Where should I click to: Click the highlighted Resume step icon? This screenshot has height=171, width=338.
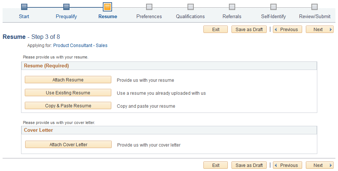(108, 7)
